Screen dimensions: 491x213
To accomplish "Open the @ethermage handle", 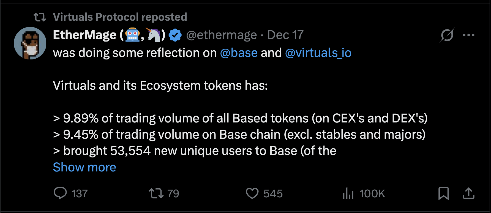I will click(x=222, y=35).
